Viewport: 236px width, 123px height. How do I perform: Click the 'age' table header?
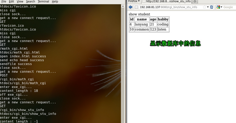coord(153,19)
